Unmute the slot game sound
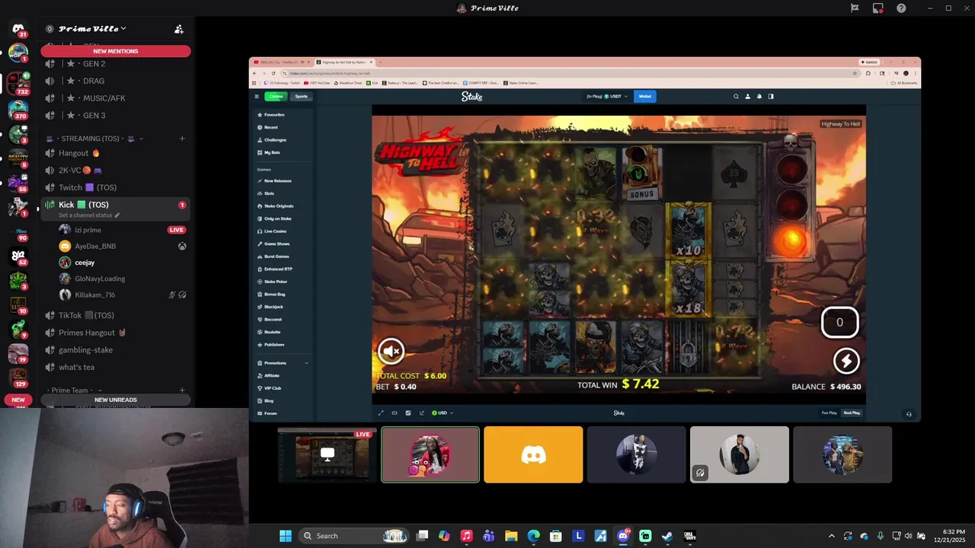This screenshot has width=975, height=548. click(392, 351)
